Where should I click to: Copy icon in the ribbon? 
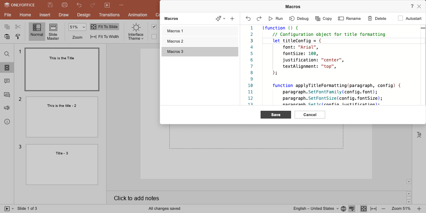pyautogui.click(x=7, y=27)
